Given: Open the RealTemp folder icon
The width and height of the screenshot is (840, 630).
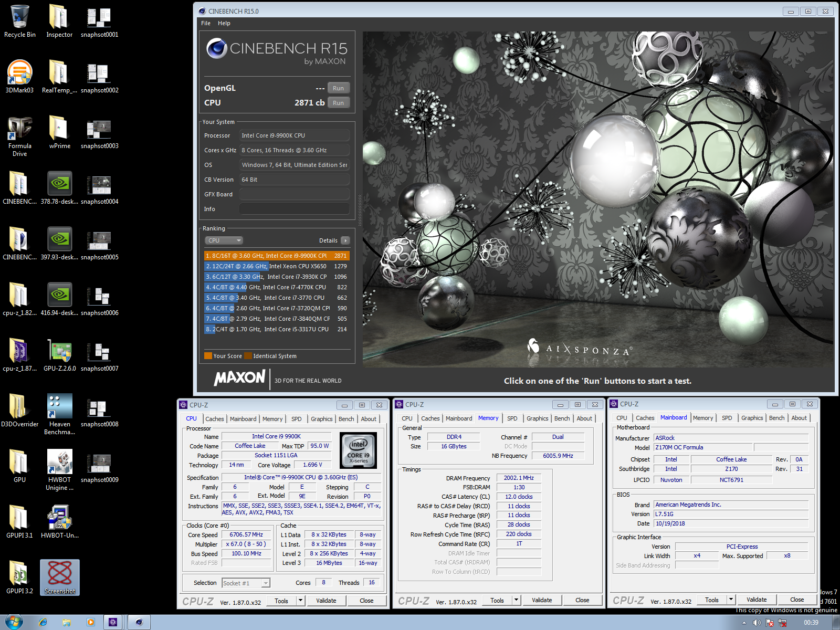Looking at the screenshot, I should tap(59, 77).
